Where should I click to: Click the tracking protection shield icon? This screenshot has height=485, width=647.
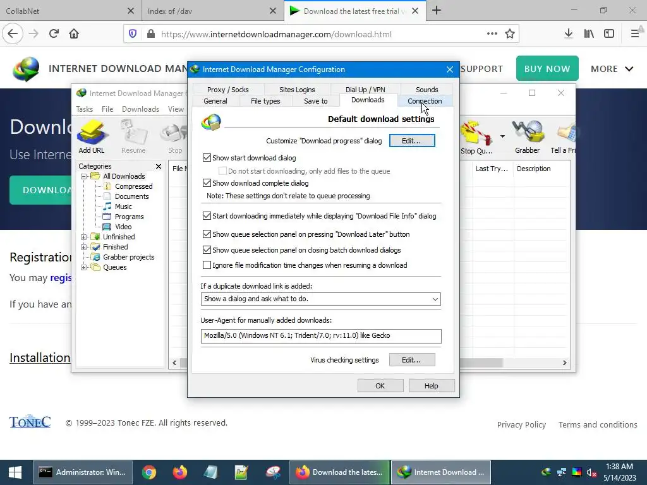pos(133,34)
